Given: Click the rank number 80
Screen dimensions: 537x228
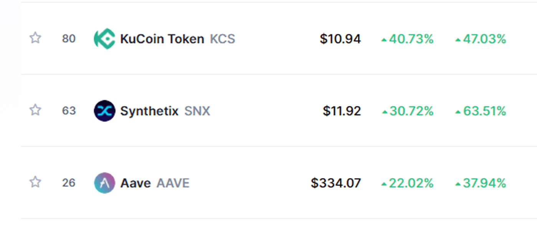Looking at the screenshot, I should click(69, 39).
